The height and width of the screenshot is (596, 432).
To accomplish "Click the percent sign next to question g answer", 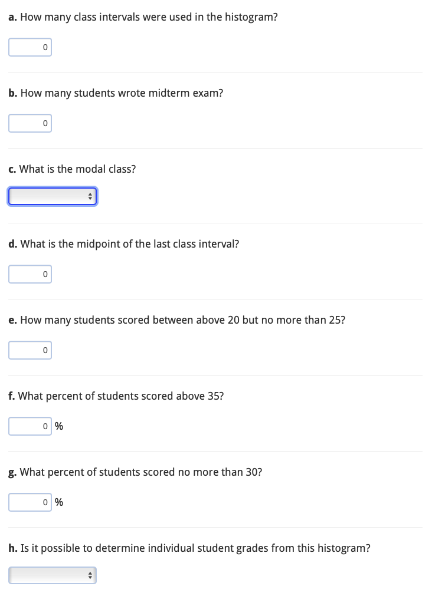I will [58, 502].
